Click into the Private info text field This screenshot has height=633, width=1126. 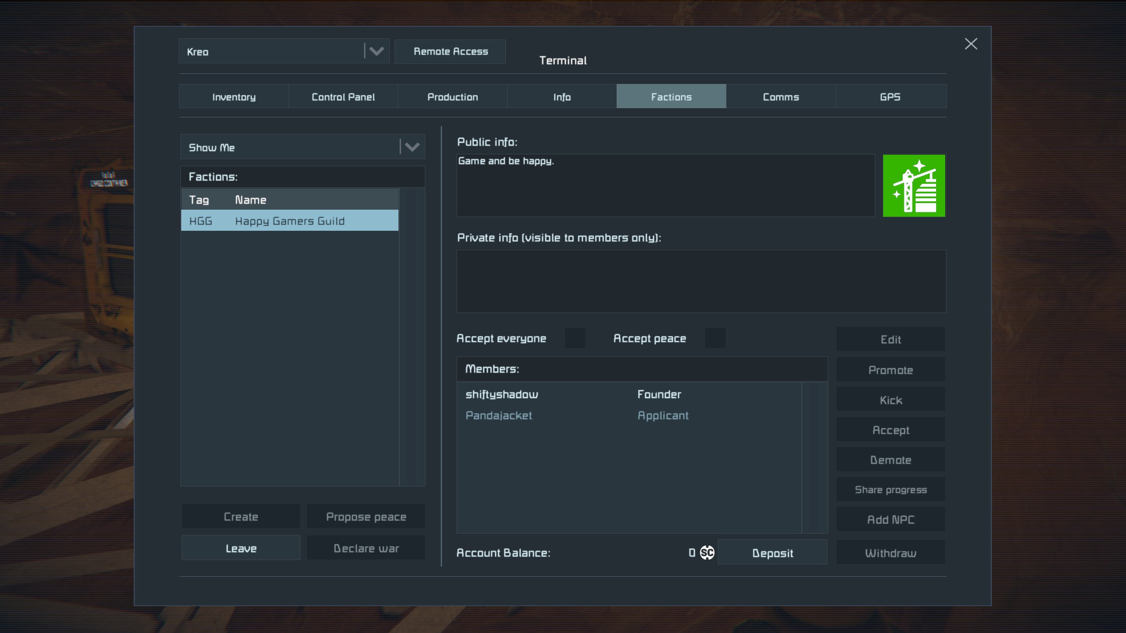pos(701,281)
